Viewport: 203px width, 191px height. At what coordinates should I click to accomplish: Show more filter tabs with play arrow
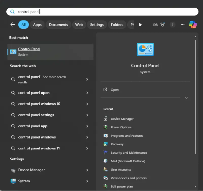[x=140, y=25]
